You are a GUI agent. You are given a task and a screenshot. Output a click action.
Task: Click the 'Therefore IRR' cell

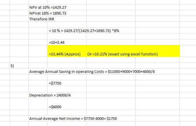tap(42, 19)
